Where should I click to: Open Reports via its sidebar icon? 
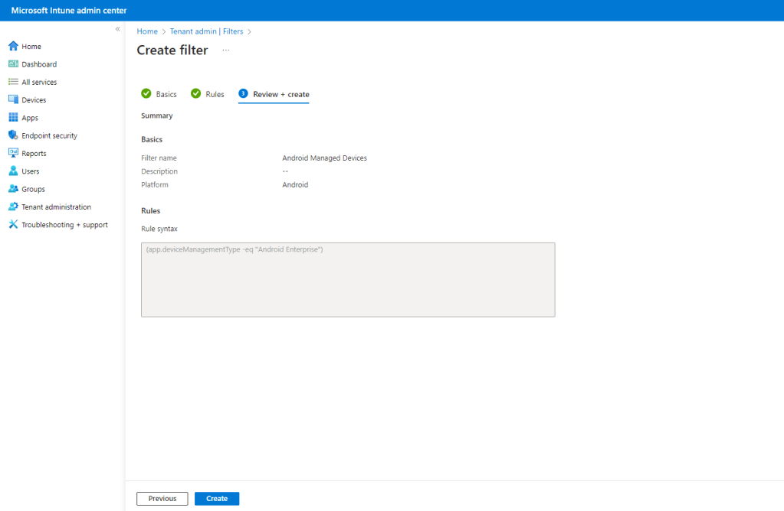point(13,154)
